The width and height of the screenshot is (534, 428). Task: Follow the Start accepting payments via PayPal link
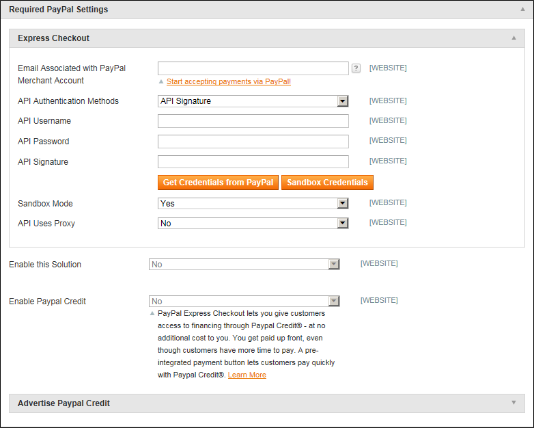pos(229,81)
